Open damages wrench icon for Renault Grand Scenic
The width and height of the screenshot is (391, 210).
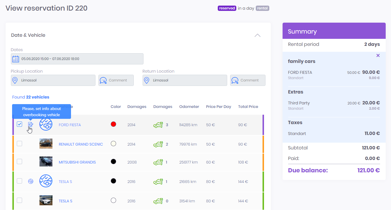pos(158,144)
